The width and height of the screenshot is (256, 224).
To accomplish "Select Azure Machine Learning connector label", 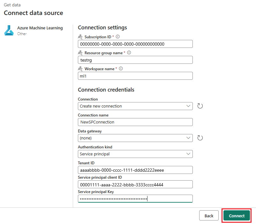I will [40, 28].
